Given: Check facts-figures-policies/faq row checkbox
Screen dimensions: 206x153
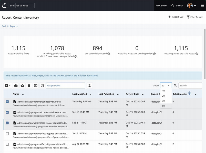Looking at the screenshot, I should coord(7,134).
